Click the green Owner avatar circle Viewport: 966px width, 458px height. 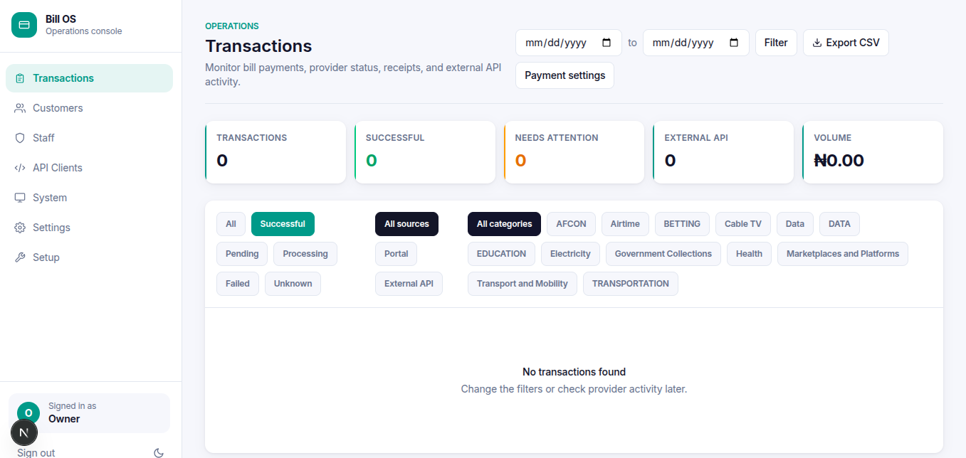[28, 413]
